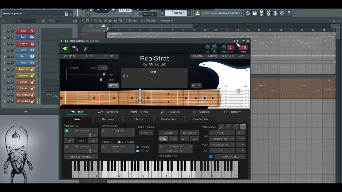Toggle the Permanent FX Tapping checkbox

(x=103, y=131)
